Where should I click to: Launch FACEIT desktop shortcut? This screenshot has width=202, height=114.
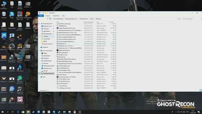click(x=20, y=36)
